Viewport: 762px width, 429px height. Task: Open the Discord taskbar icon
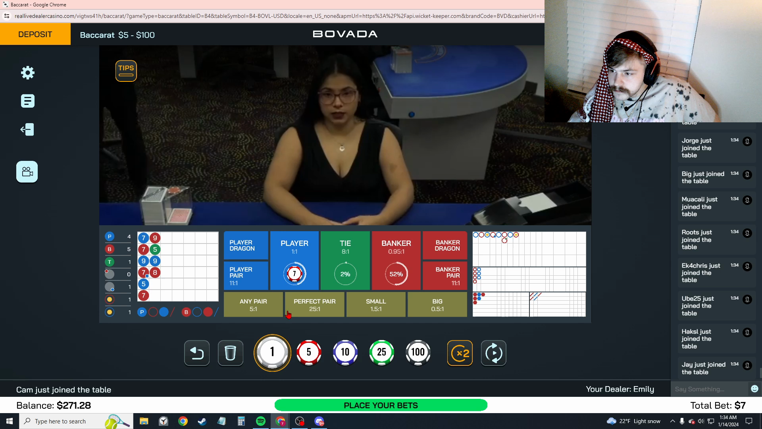319,421
